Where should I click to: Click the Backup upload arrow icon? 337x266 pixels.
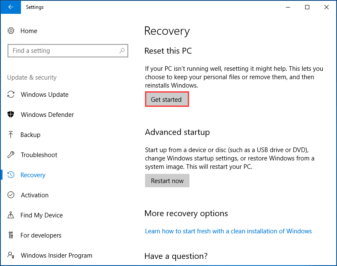11,135
